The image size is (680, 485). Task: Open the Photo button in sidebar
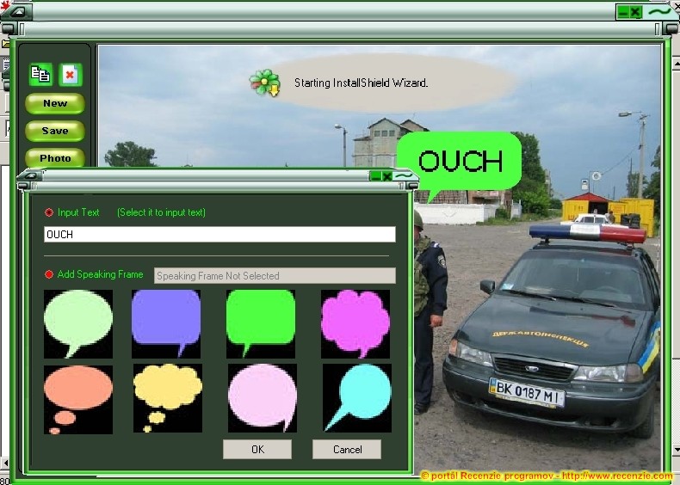[55, 158]
